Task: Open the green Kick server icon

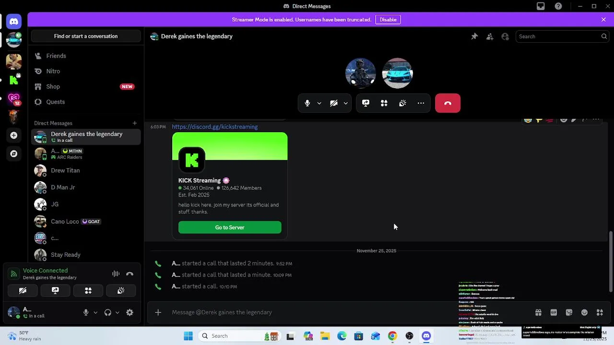Action: pyautogui.click(x=14, y=80)
